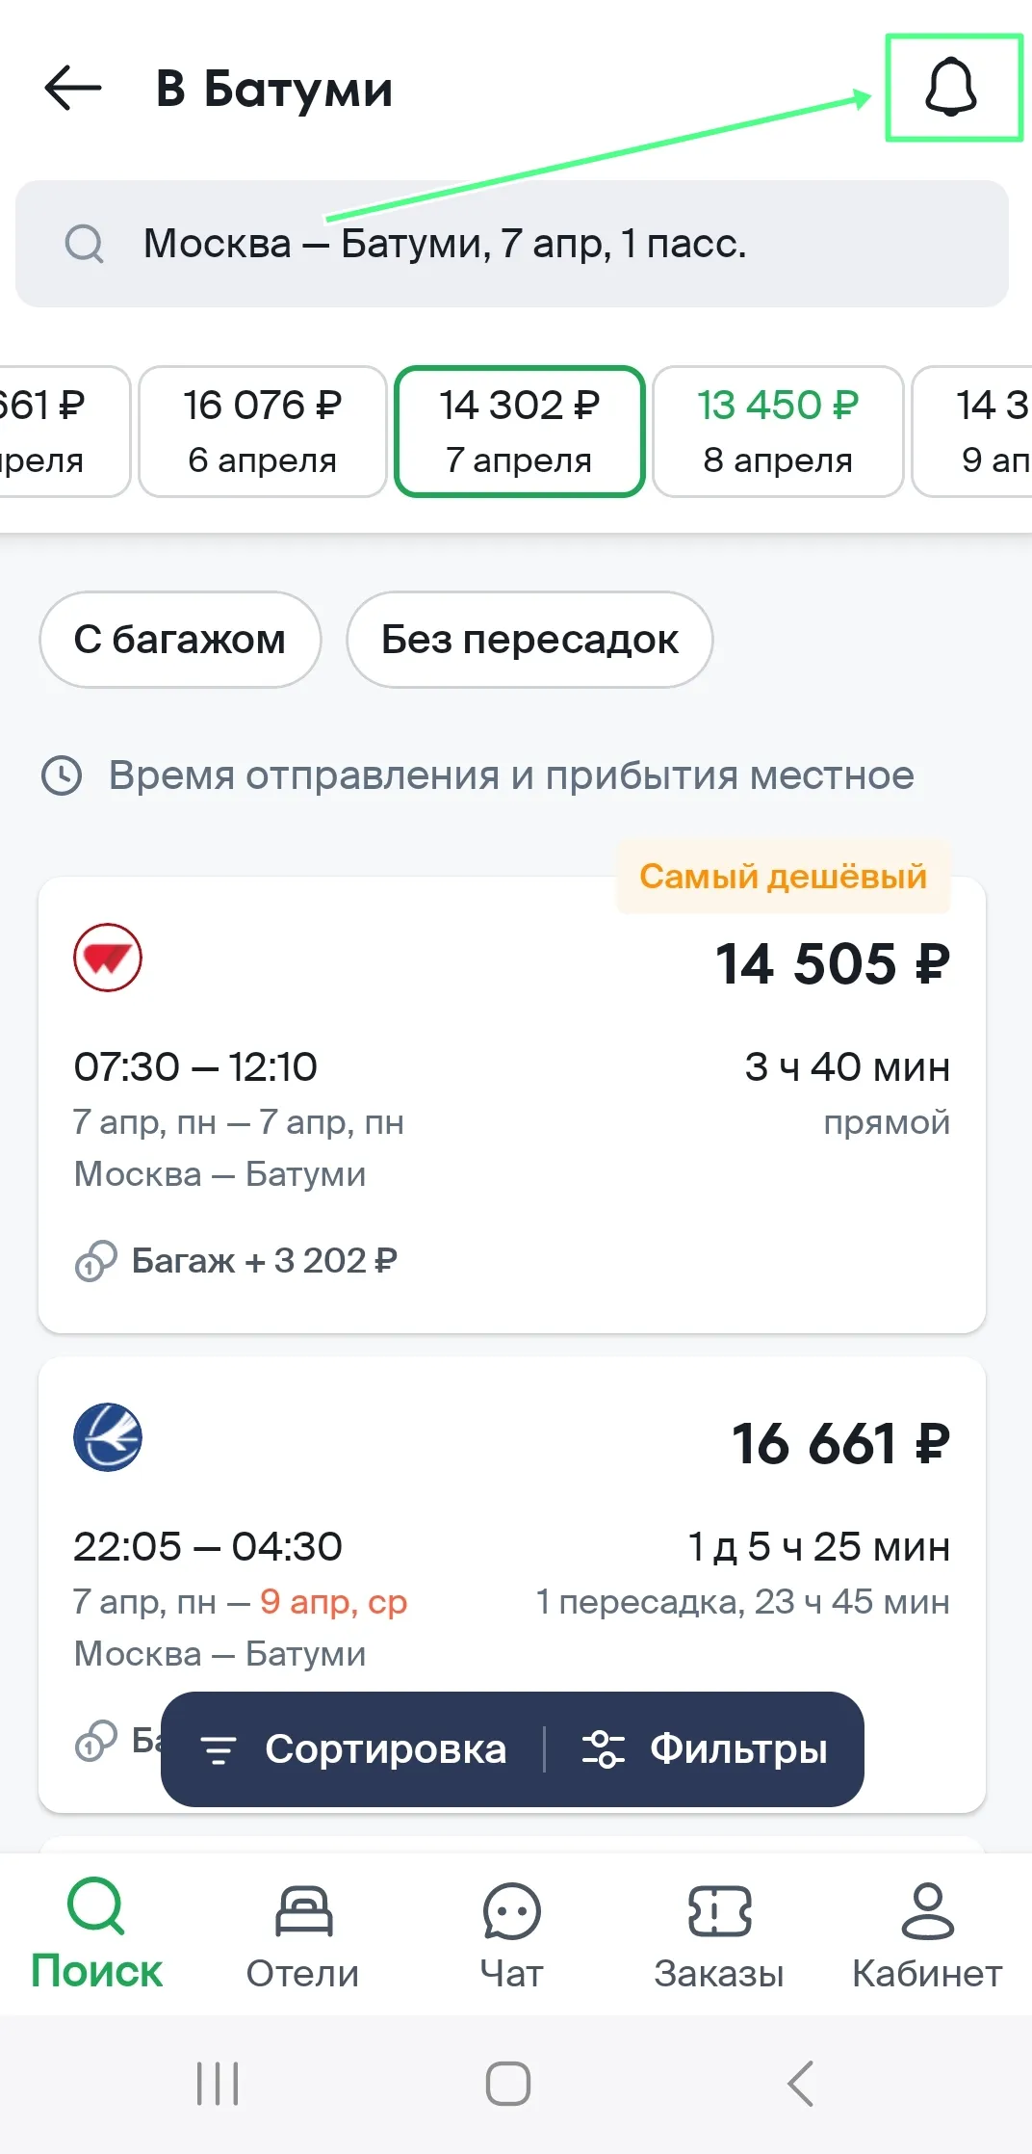Tap the search magnifier icon in route field
The height and width of the screenshot is (2154, 1032).
pyautogui.click(x=85, y=244)
